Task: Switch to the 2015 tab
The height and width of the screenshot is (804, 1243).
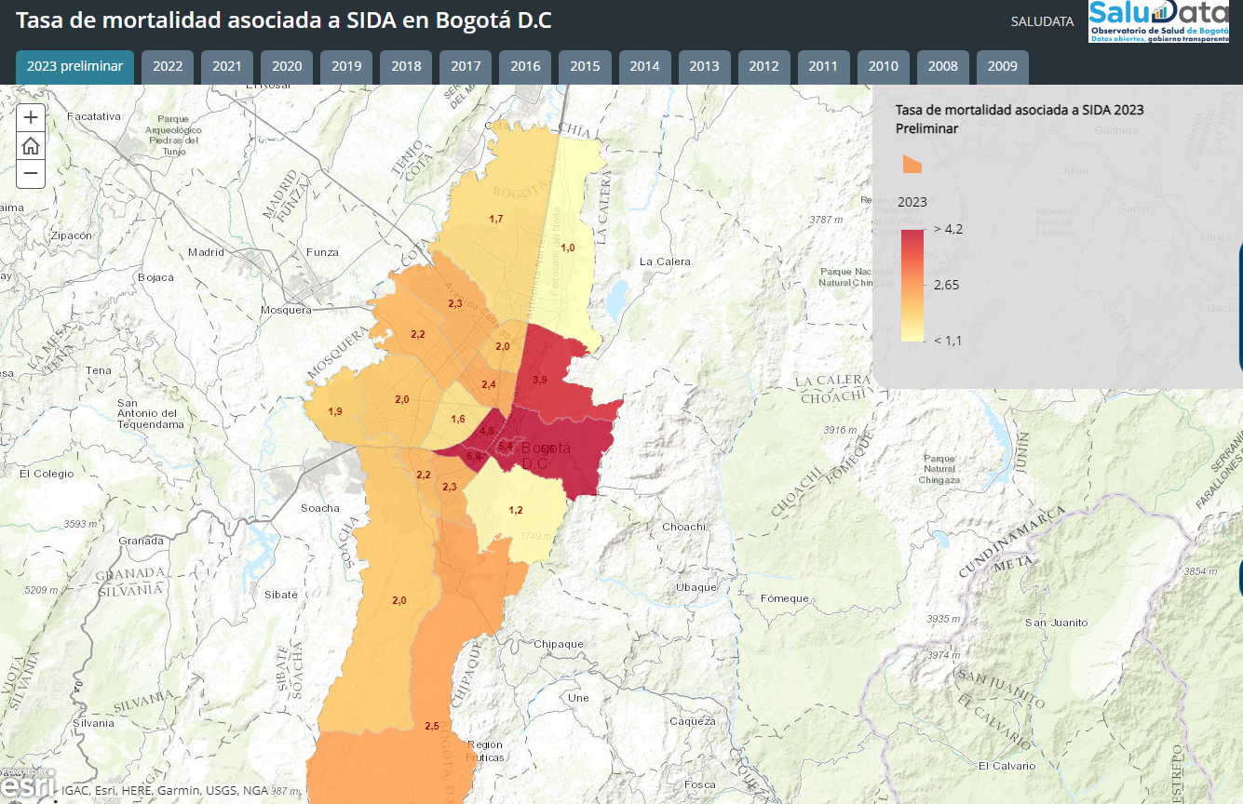Action: 585,67
